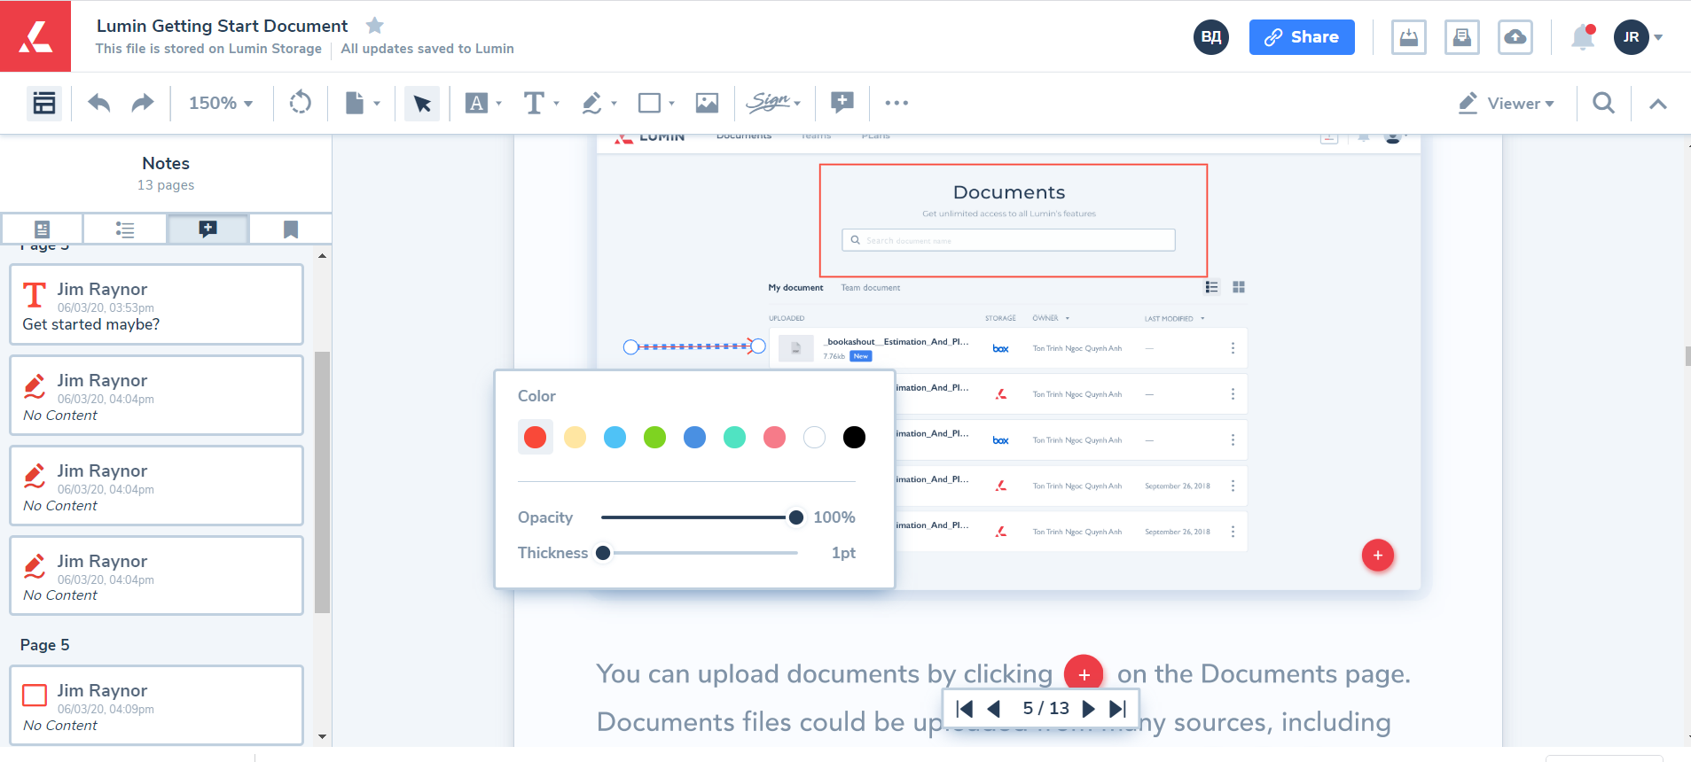Click the 'All updates saved to Lumin' status
The image size is (1691, 762).
pos(427,49)
